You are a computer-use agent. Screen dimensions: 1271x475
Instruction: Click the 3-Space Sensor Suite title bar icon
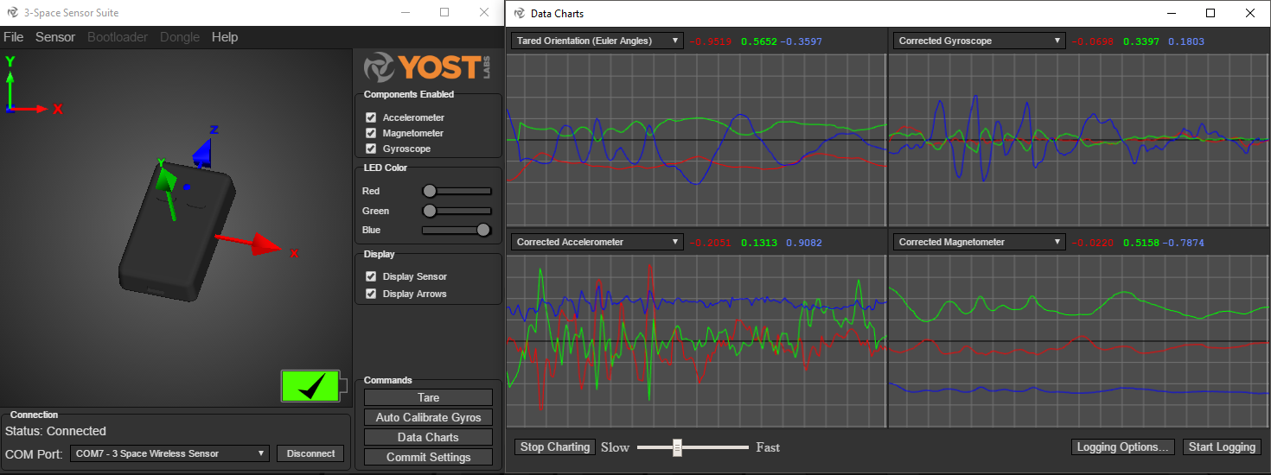pyautogui.click(x=10, y=13)
